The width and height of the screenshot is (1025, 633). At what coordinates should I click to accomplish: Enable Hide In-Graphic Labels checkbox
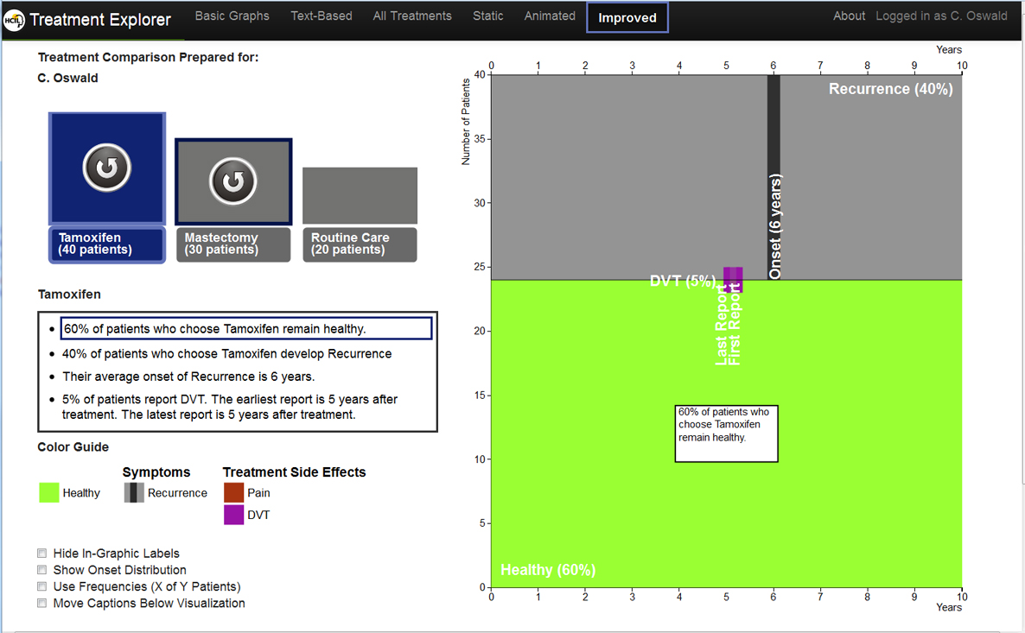(x=42, y=554)
